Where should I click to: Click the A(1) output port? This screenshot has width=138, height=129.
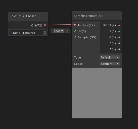point(119,49)
